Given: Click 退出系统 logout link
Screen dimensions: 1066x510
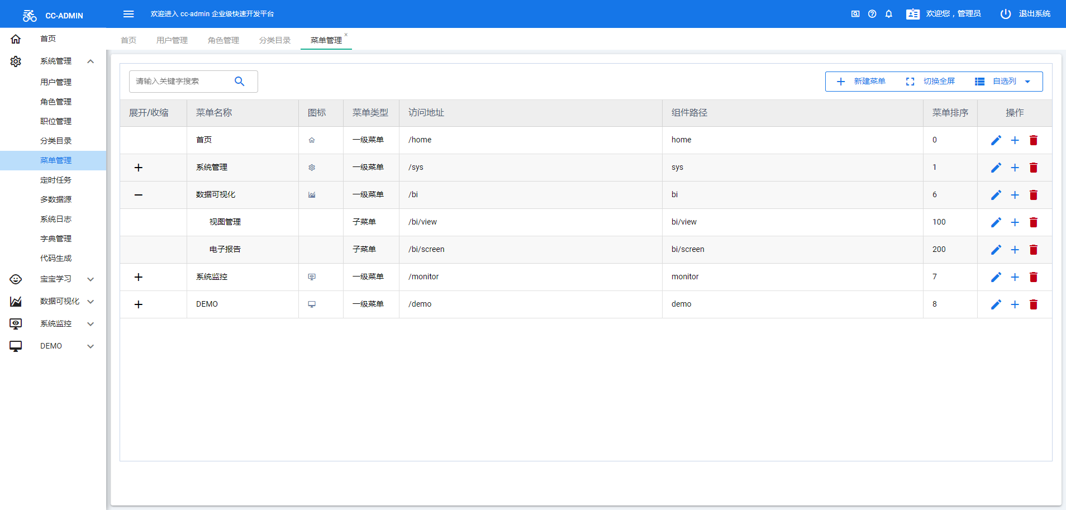Looking at the screenshot, I should coord(1035,14).
